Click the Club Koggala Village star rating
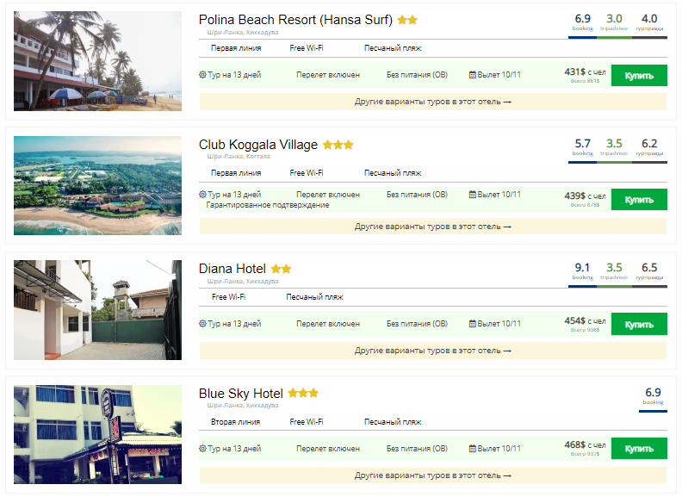The height and width of the screenshot is (497, 682). (338, 145)
